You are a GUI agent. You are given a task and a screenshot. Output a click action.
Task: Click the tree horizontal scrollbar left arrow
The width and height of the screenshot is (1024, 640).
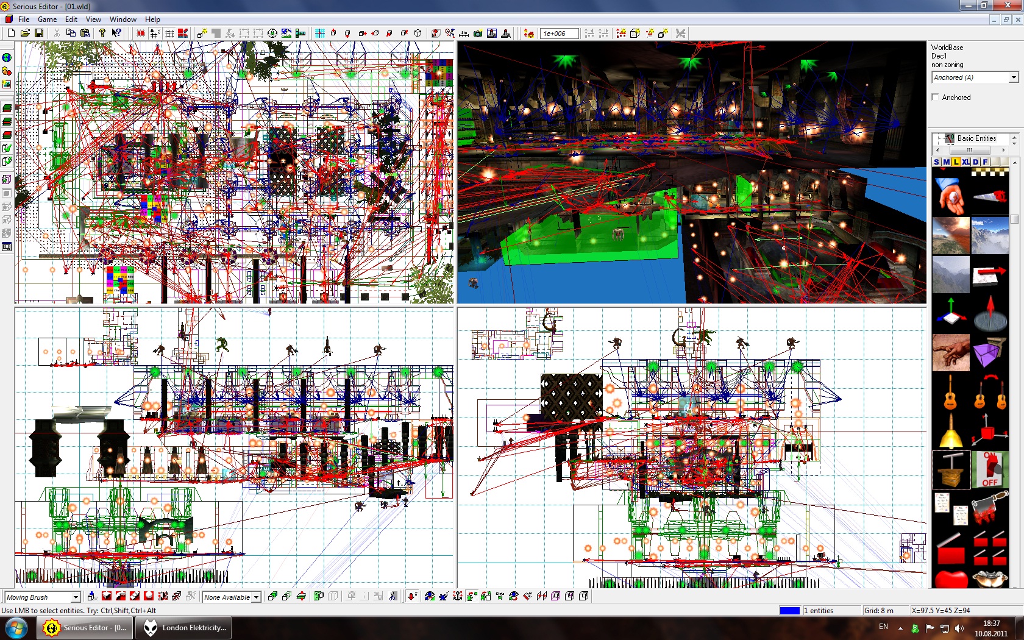[x=937, y=150]
